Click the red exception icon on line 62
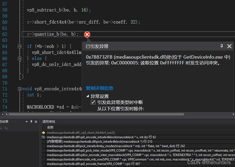Image resolution: width=235 pixels, height=167 pixels. pos(87,34)
